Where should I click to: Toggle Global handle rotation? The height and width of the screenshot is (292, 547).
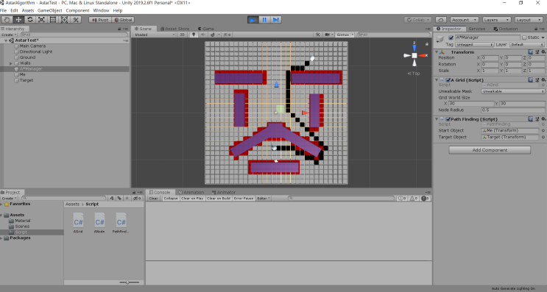pos(123,20)
